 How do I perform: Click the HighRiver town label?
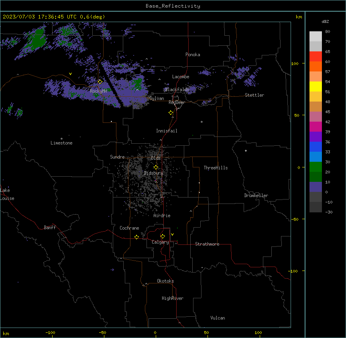(x=173, y=298)
